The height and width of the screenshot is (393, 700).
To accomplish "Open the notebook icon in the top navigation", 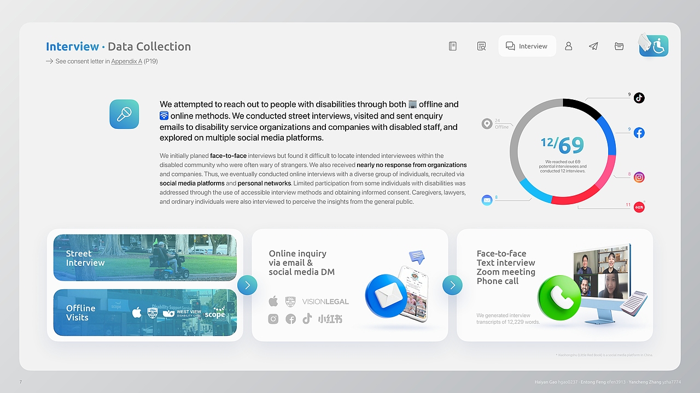I will click(x=453, y=46).
